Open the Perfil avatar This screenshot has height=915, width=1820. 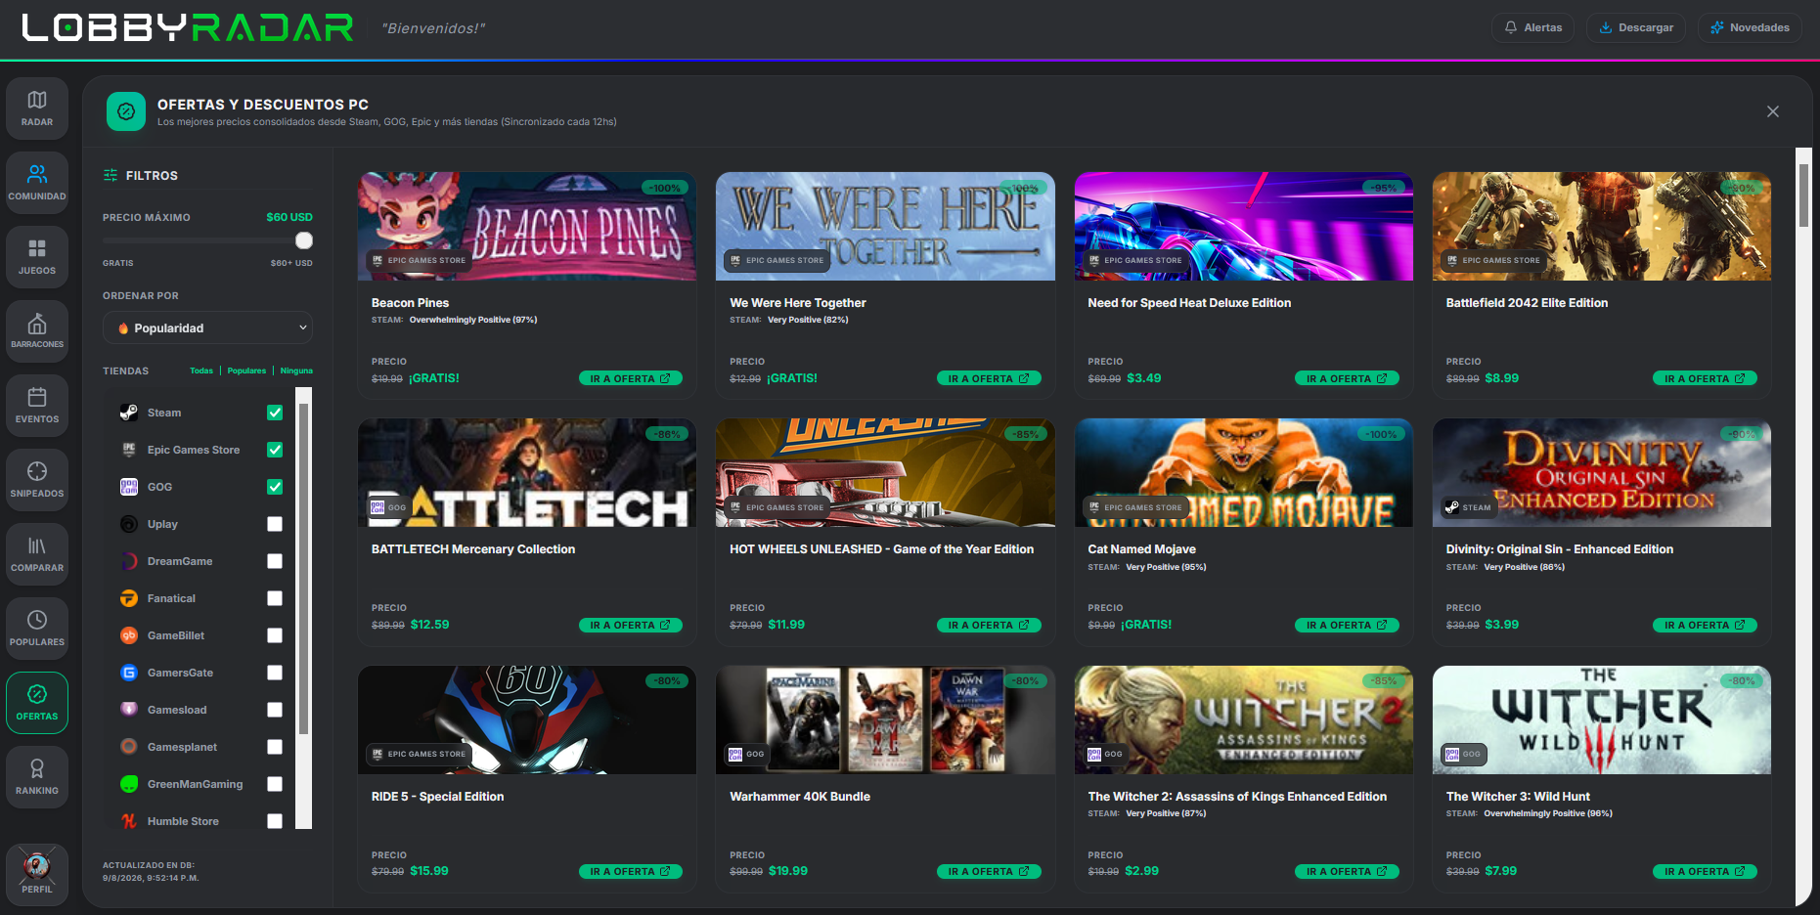point(37,874)
